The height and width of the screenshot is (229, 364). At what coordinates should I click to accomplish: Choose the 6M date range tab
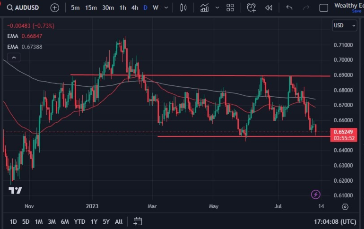click(x=65, y=221)
